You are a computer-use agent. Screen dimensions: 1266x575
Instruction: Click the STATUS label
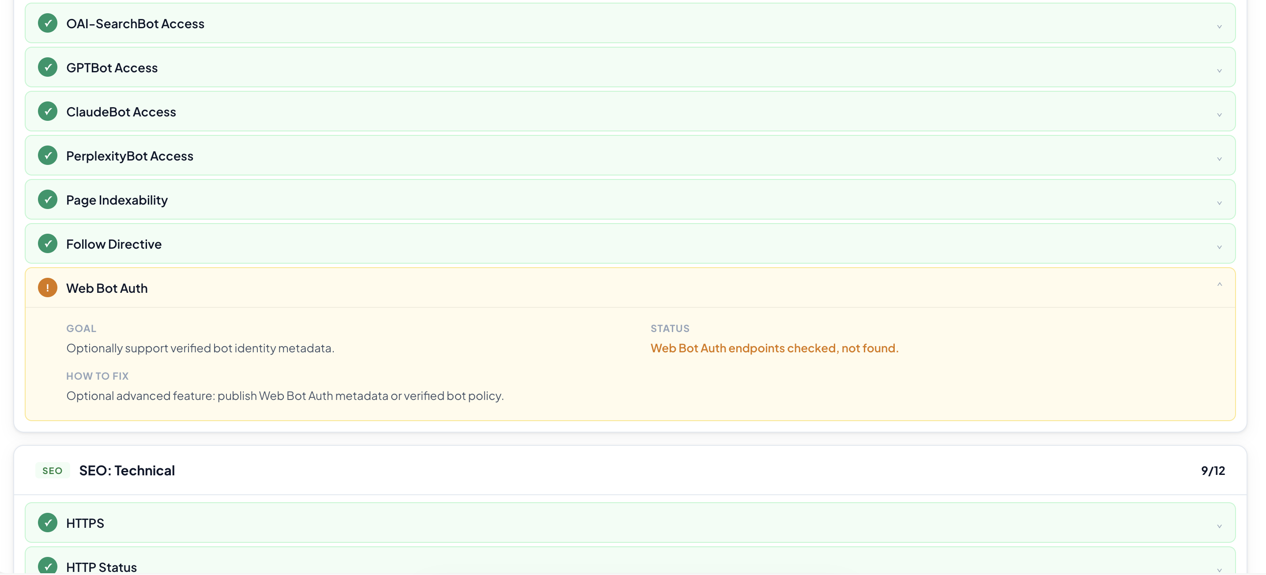coord(670,329)
